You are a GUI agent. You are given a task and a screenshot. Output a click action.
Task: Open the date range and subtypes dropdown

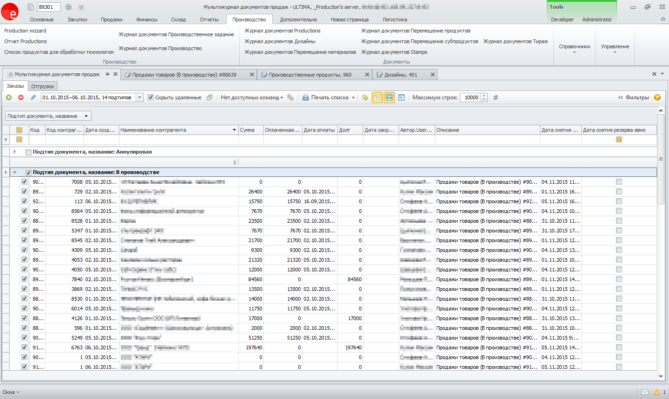click(x=140, y=97)
